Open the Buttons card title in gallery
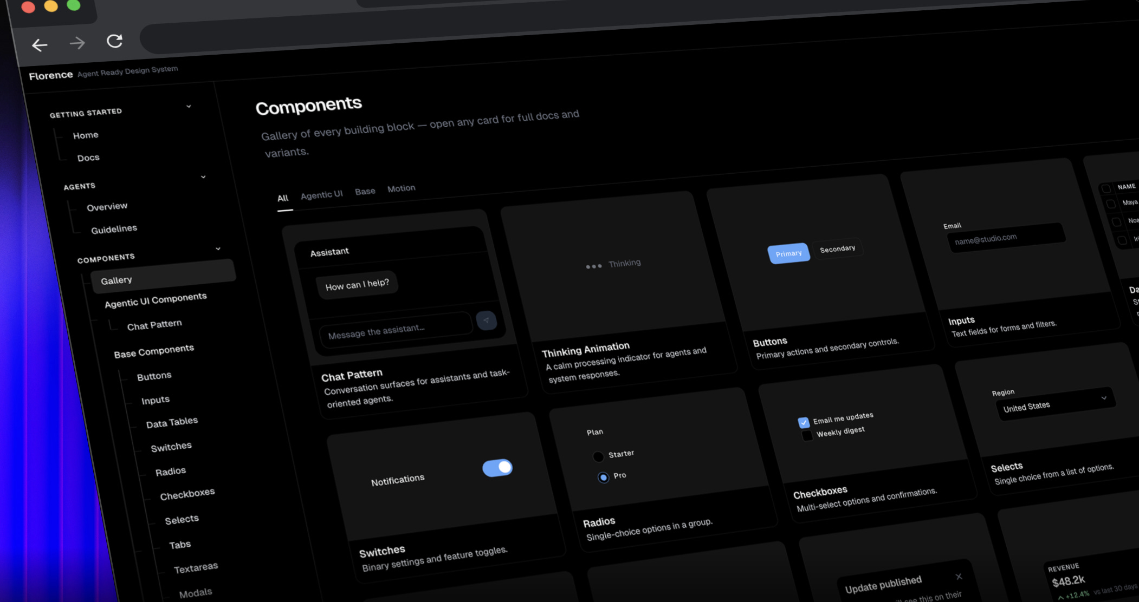This screenshot has height=602, width=1139. [x=770, y=342]
